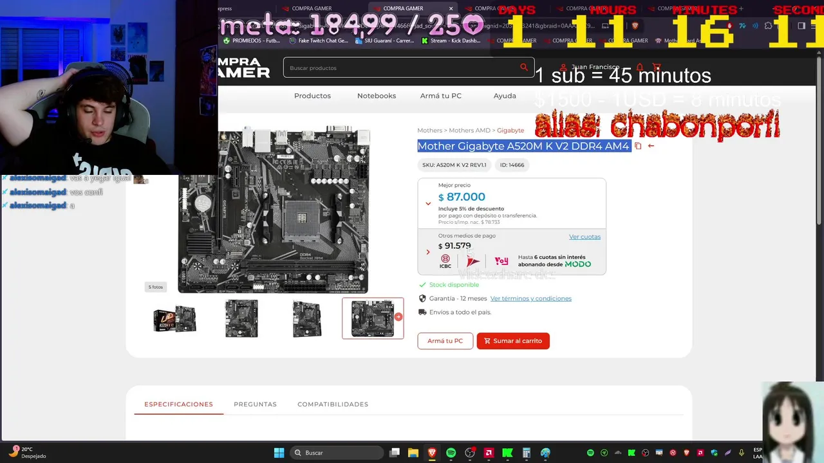Open AMD Software from the taskbar
The height and width of the screenshot is (463, 824).
pos(489,453)
